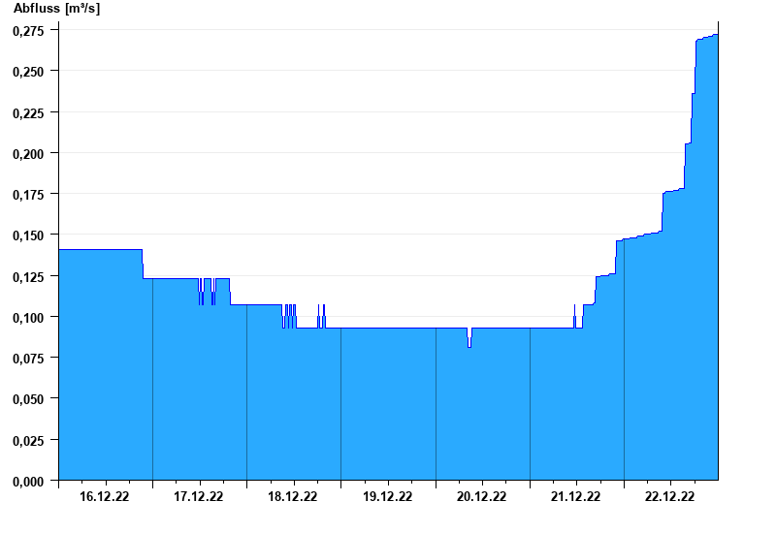Image resolution: width=776 pixels, height=533 pixels.
Task: Click the 21.12.22 date label
Action: coord(575,496)
